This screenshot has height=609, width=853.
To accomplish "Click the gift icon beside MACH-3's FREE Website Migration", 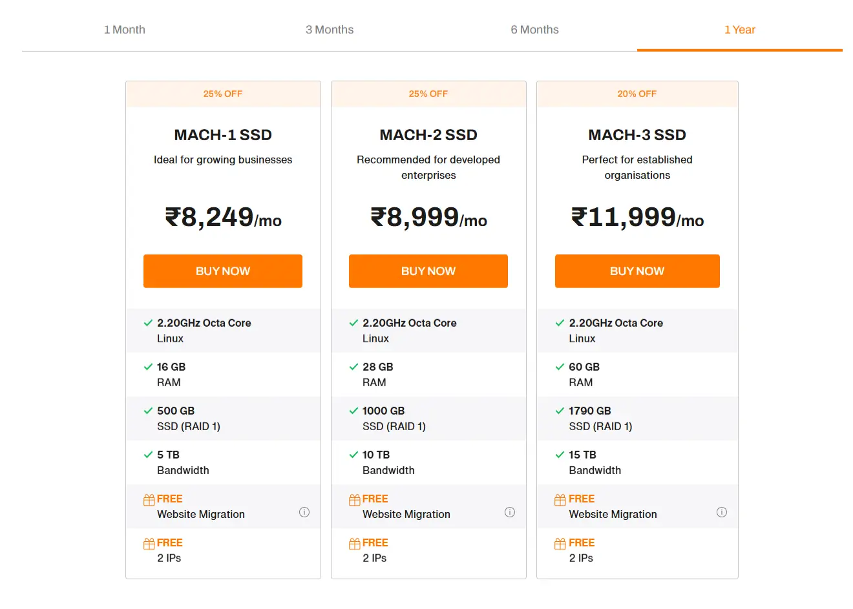I will (559, 499).
